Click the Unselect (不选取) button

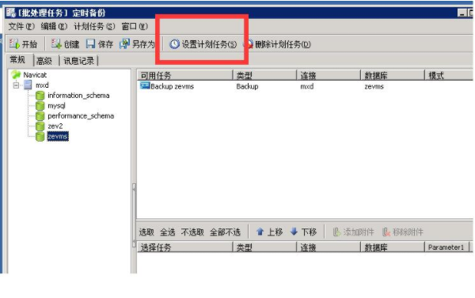coord(192,232)
